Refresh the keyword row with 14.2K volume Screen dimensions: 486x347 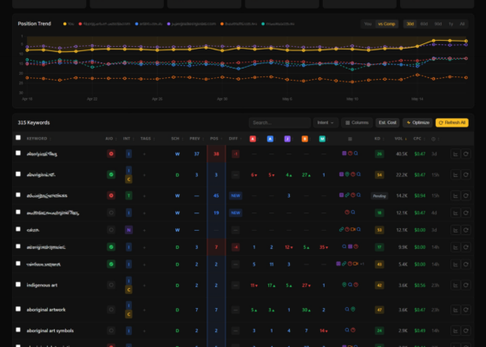(x=466, y=196)
